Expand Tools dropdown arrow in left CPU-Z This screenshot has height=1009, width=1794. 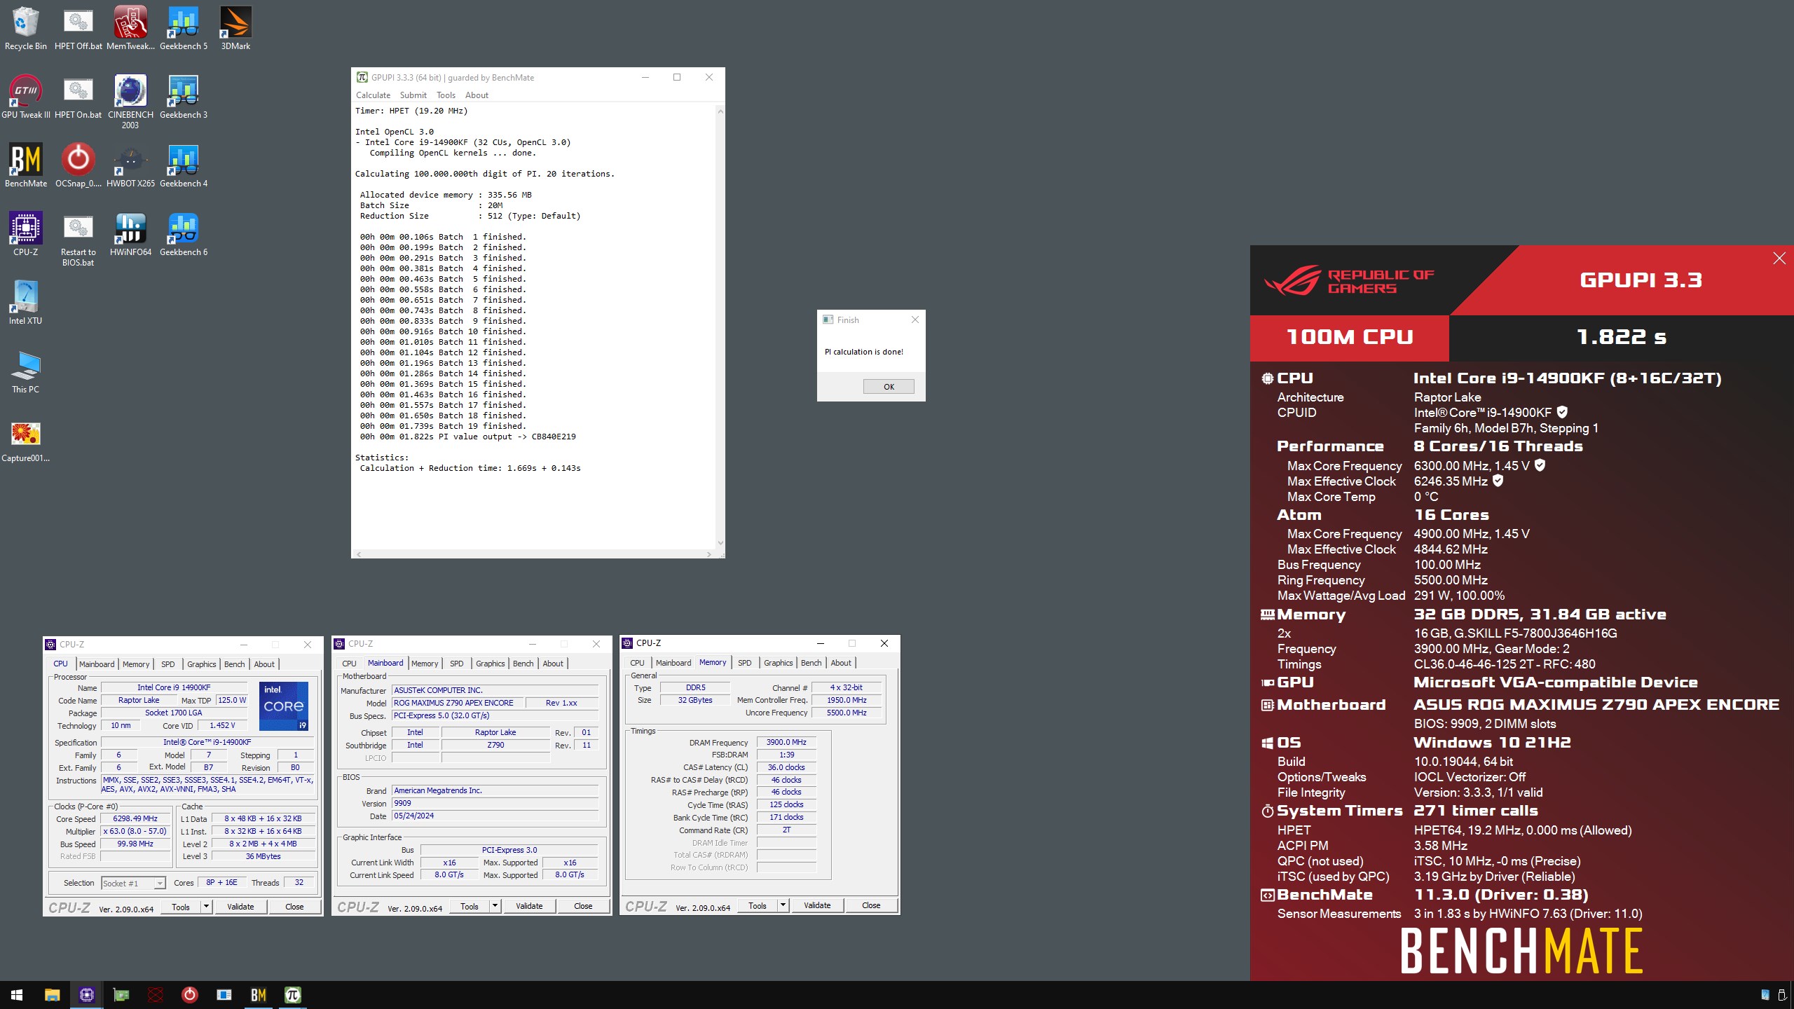pyautogui.click(x=206, y=907)
